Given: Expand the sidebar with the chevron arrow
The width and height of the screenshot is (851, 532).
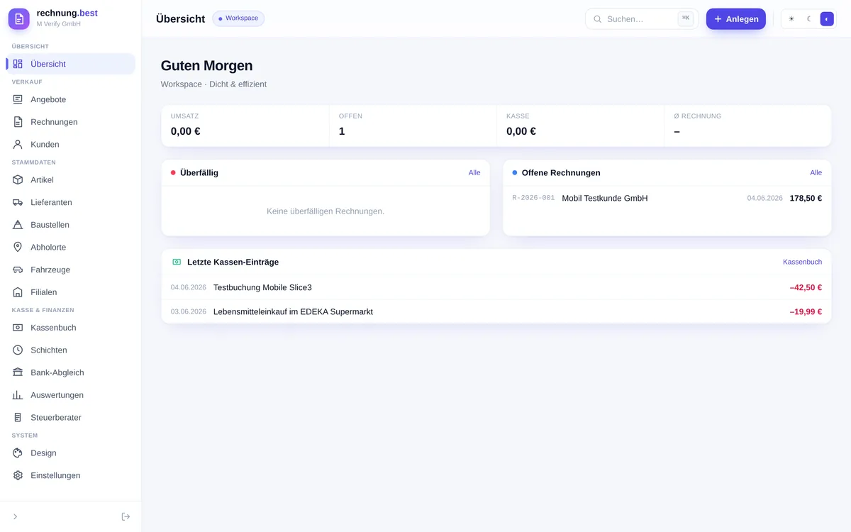Looking at the screenshot, I should [16, 516].
